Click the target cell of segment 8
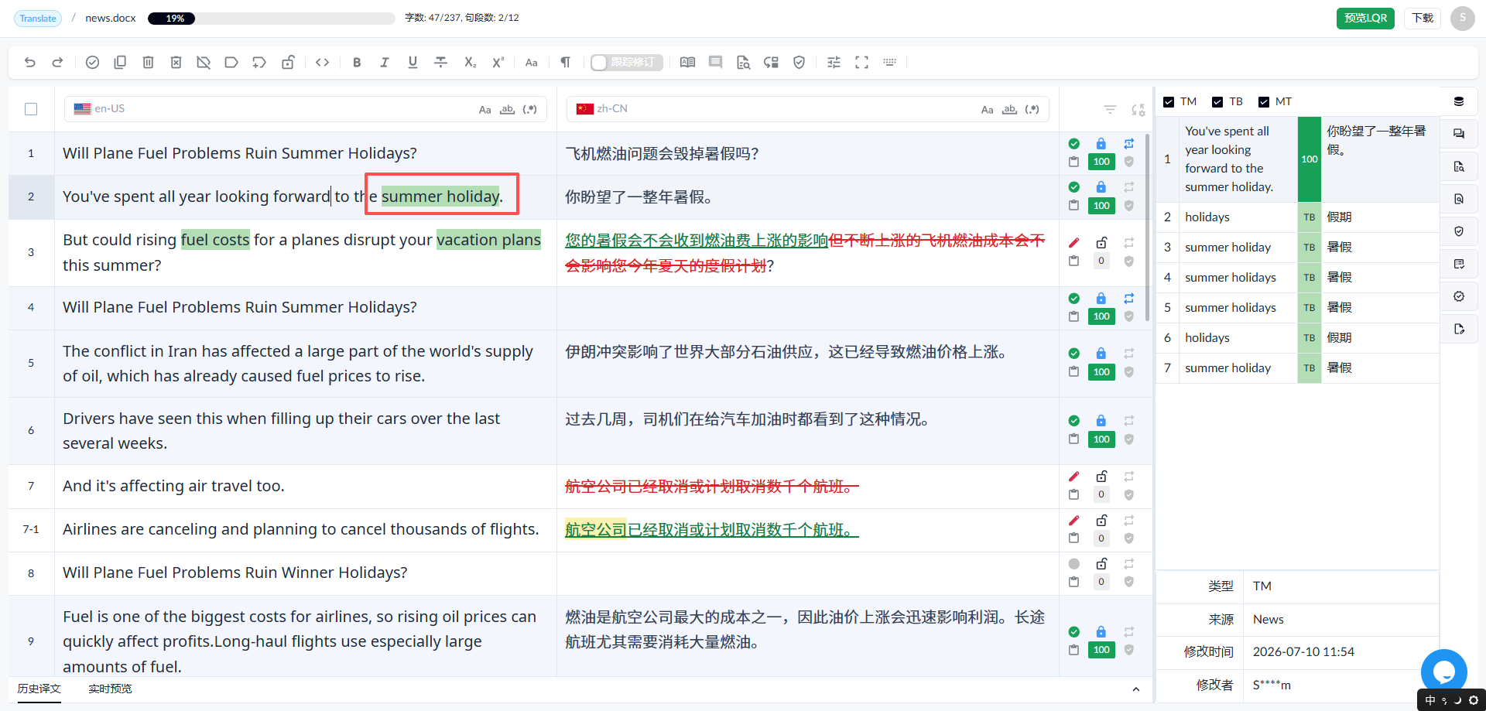 806,573
